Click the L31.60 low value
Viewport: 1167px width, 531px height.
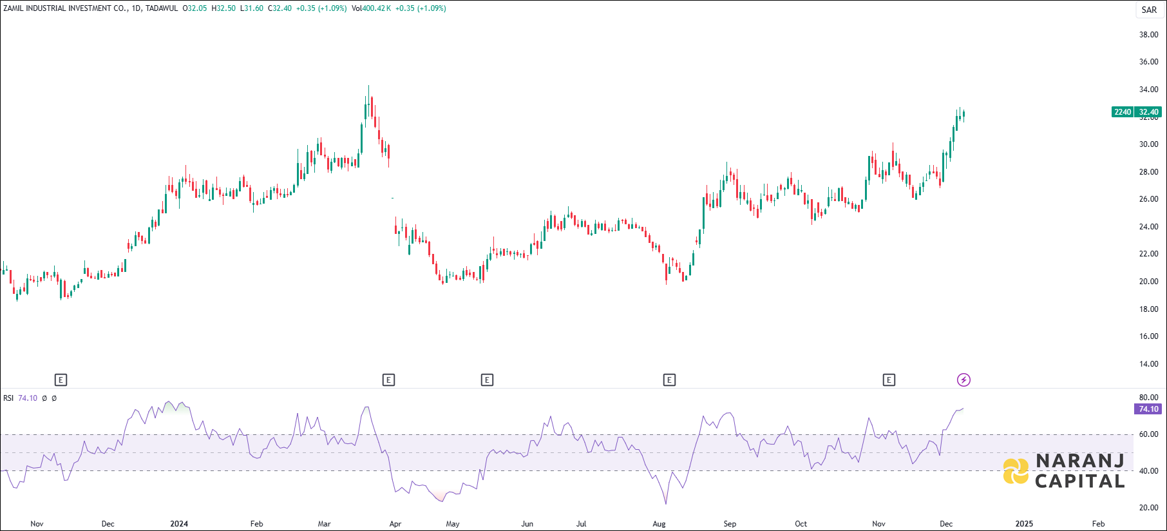(x=252, y=8)
